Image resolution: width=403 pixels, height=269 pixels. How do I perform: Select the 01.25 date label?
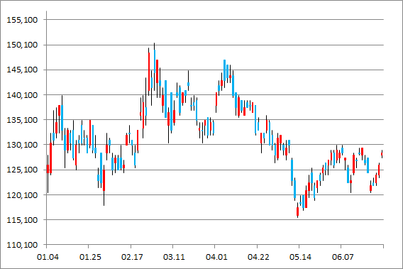90,257
